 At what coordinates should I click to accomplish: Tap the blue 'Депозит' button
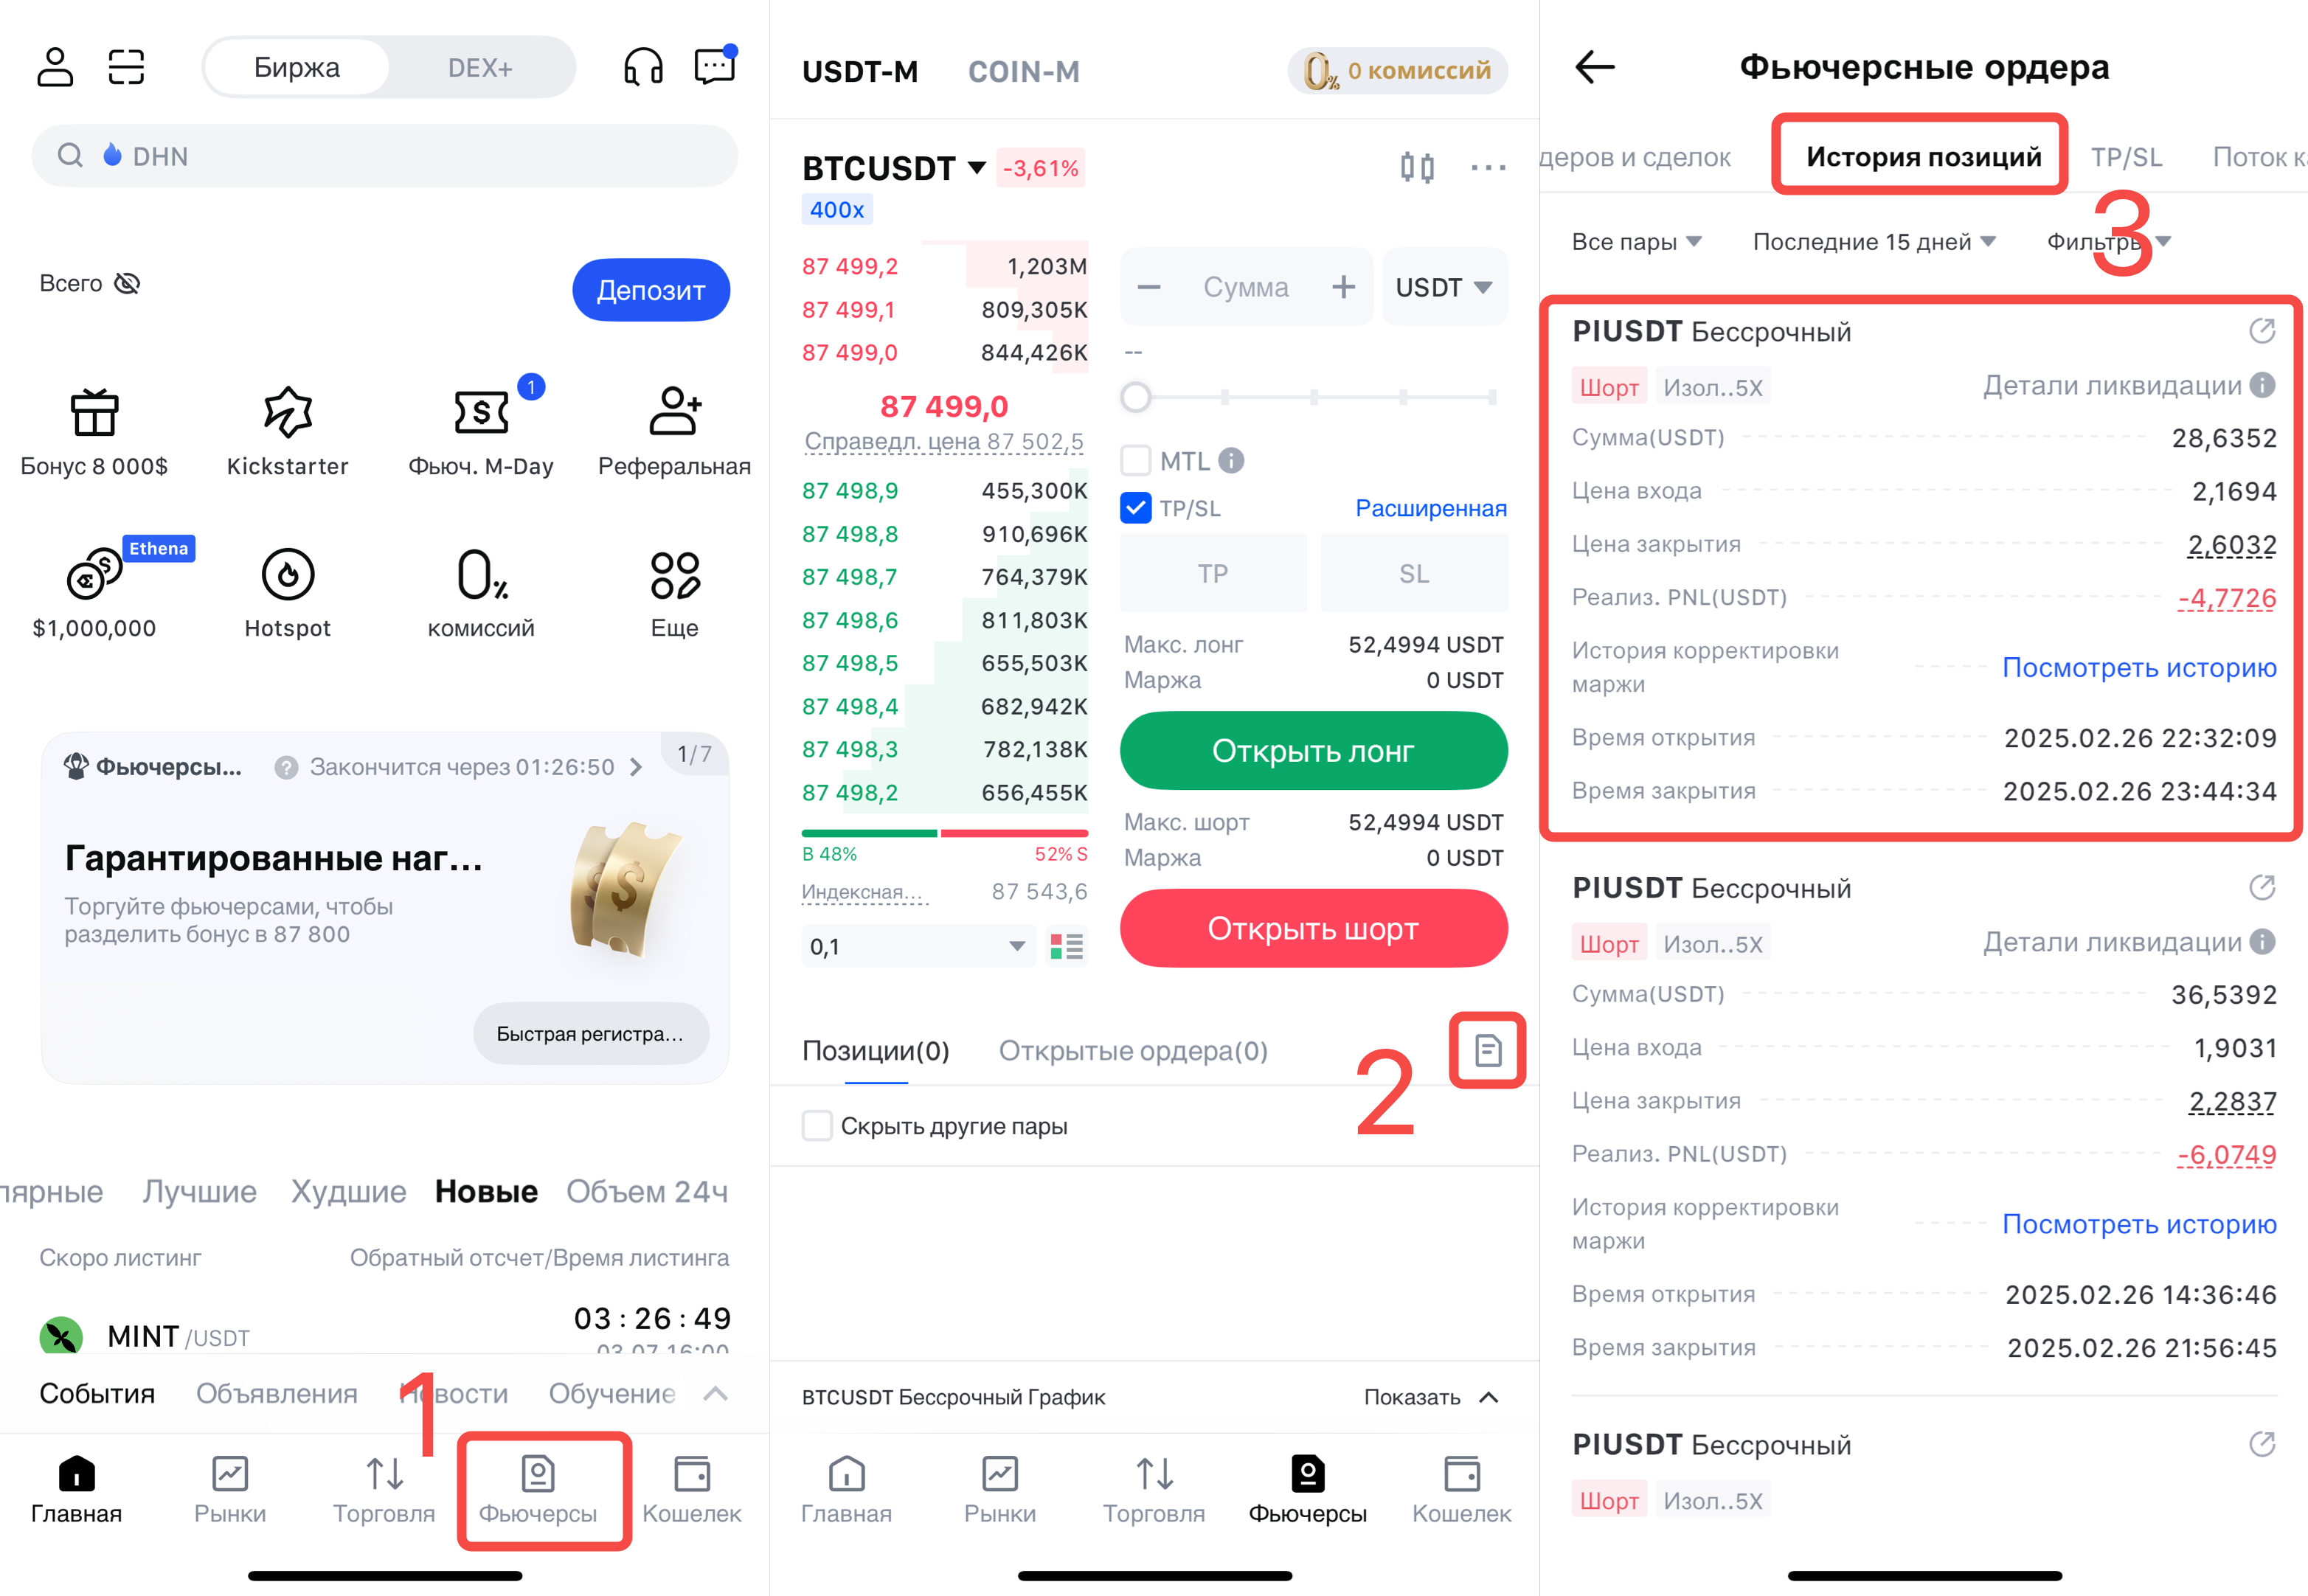tap(651, 290)
